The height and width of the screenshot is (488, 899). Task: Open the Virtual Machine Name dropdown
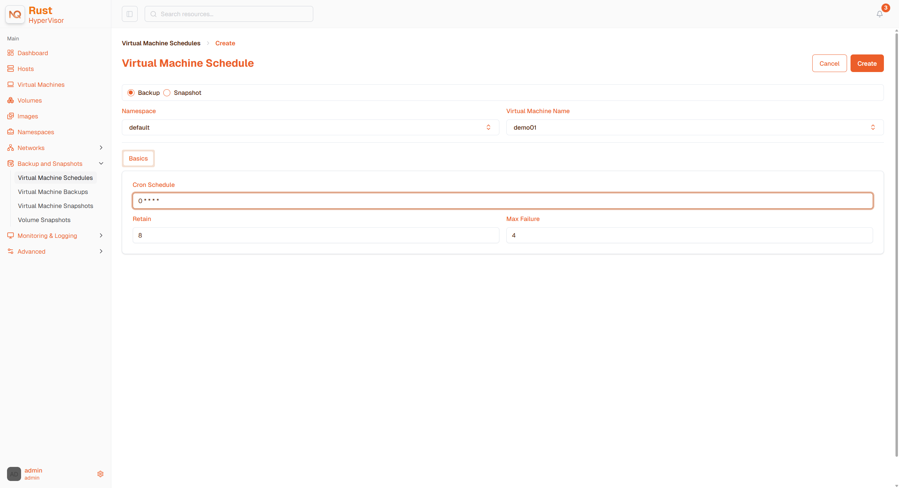[695, 128]
